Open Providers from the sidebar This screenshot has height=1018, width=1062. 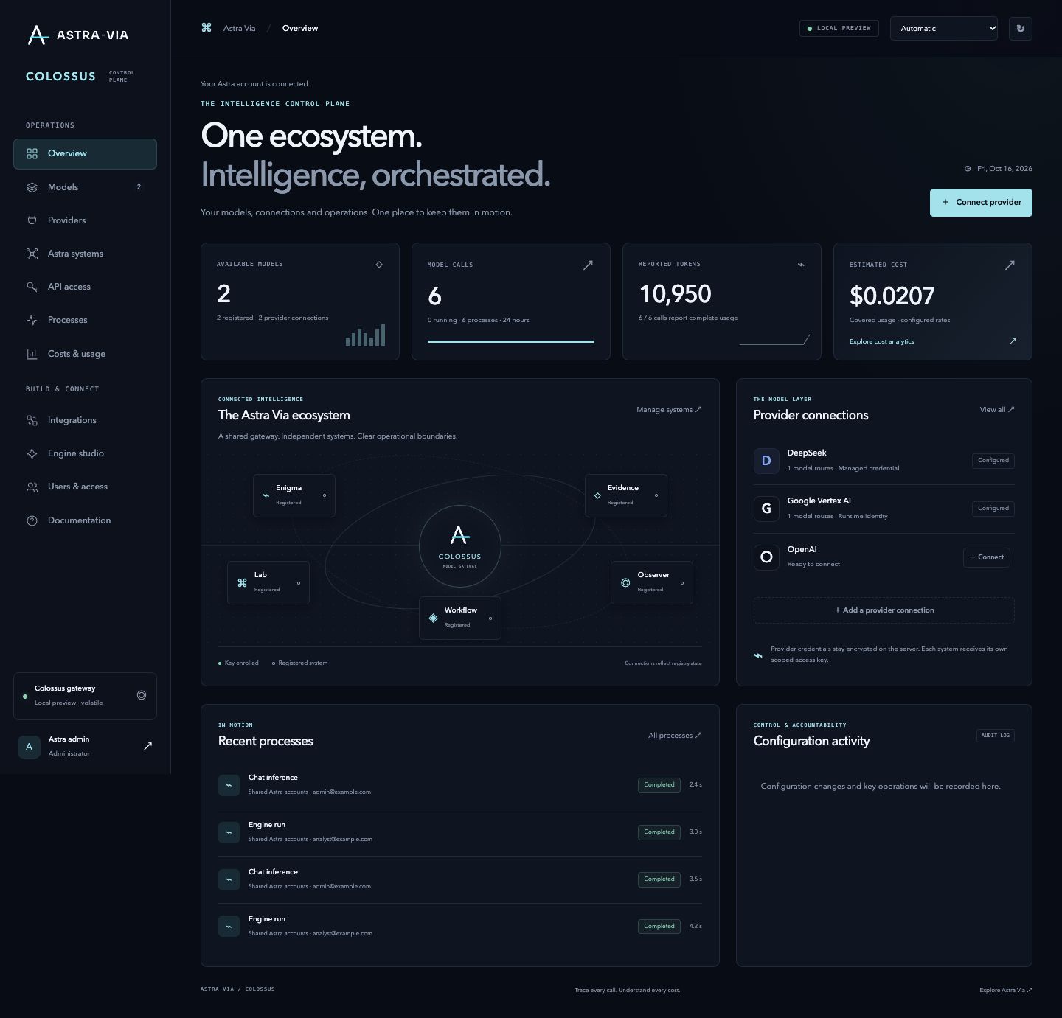85,220
